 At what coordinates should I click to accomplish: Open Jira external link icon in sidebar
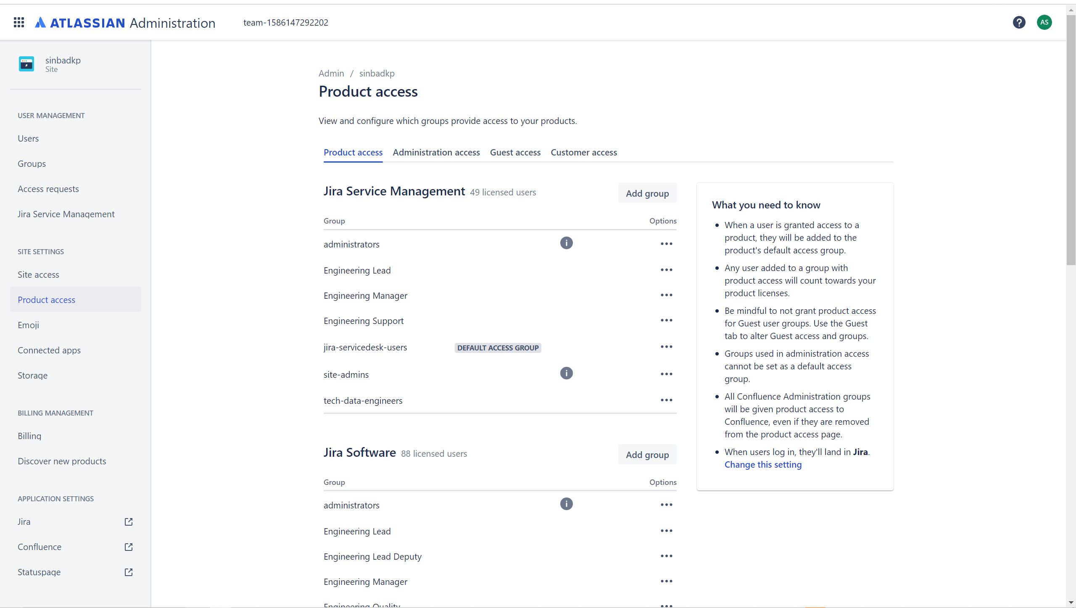click(x=129, y=521)
